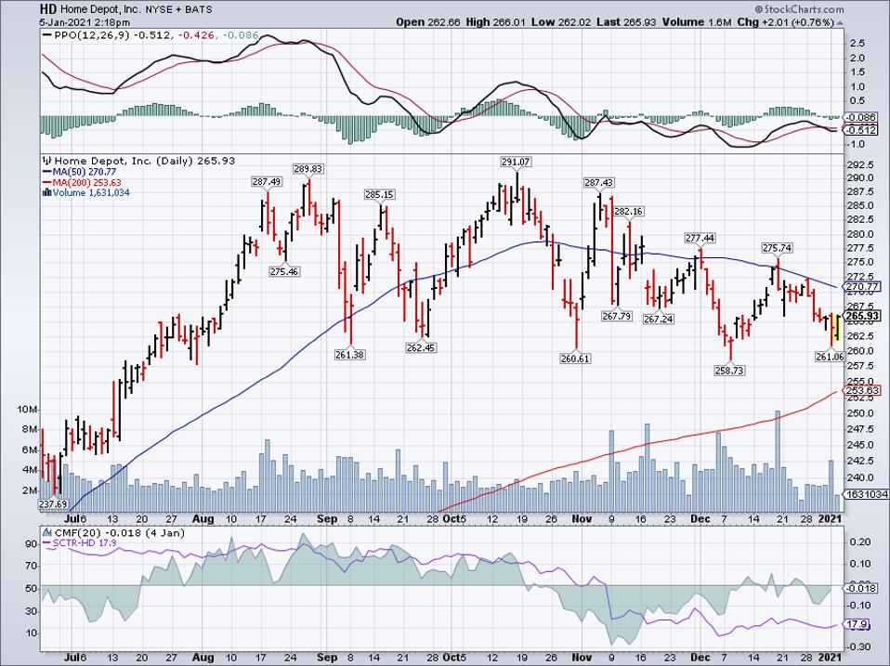The image size is (890, 666).
Task: Click the up-arrow indicator after the Chg value
Action: [840, 22]
